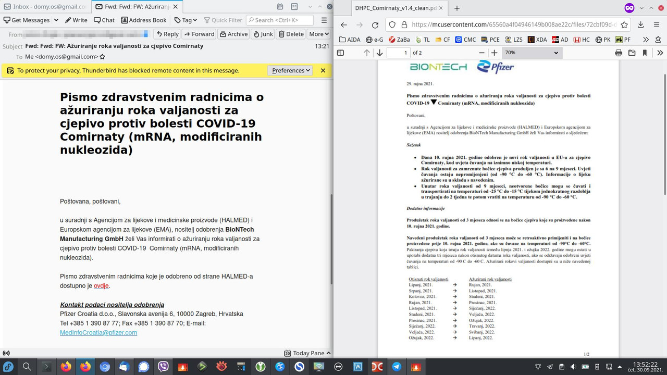Open CMC bookmark

(465, 40)
